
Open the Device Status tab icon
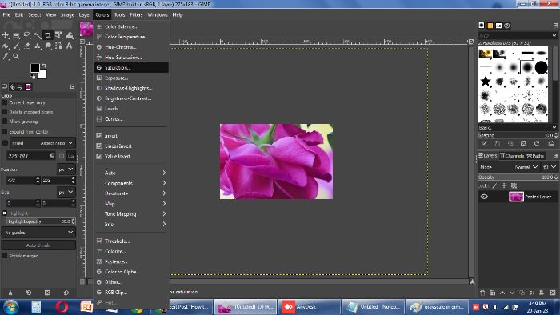coord(12,86)
